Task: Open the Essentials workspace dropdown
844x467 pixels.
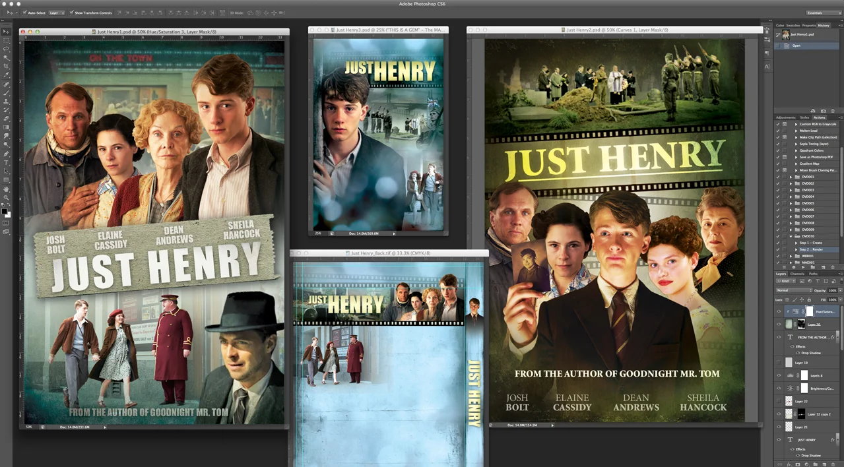Action: pyautogui.click(x=824, y=13)
